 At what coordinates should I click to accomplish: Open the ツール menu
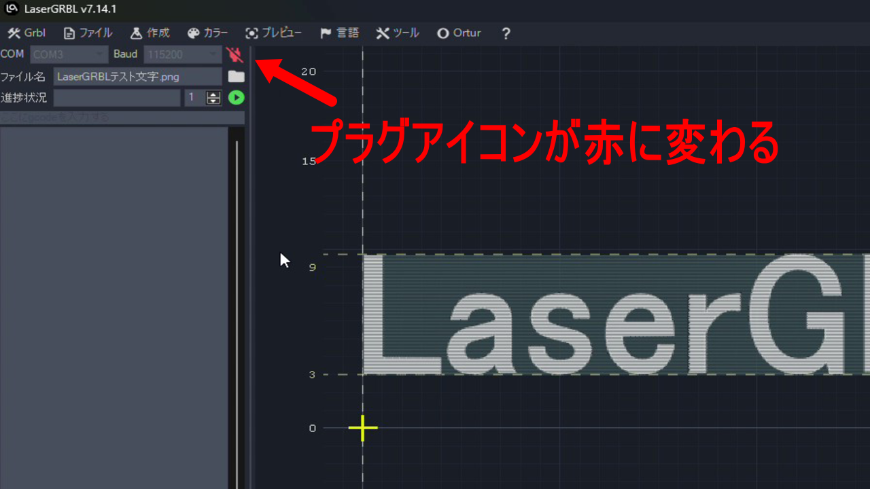[398, 33]
